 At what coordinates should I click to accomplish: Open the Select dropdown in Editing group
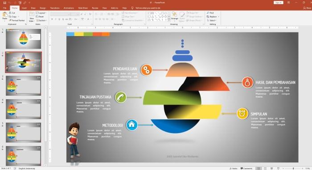tap(212, 20)
